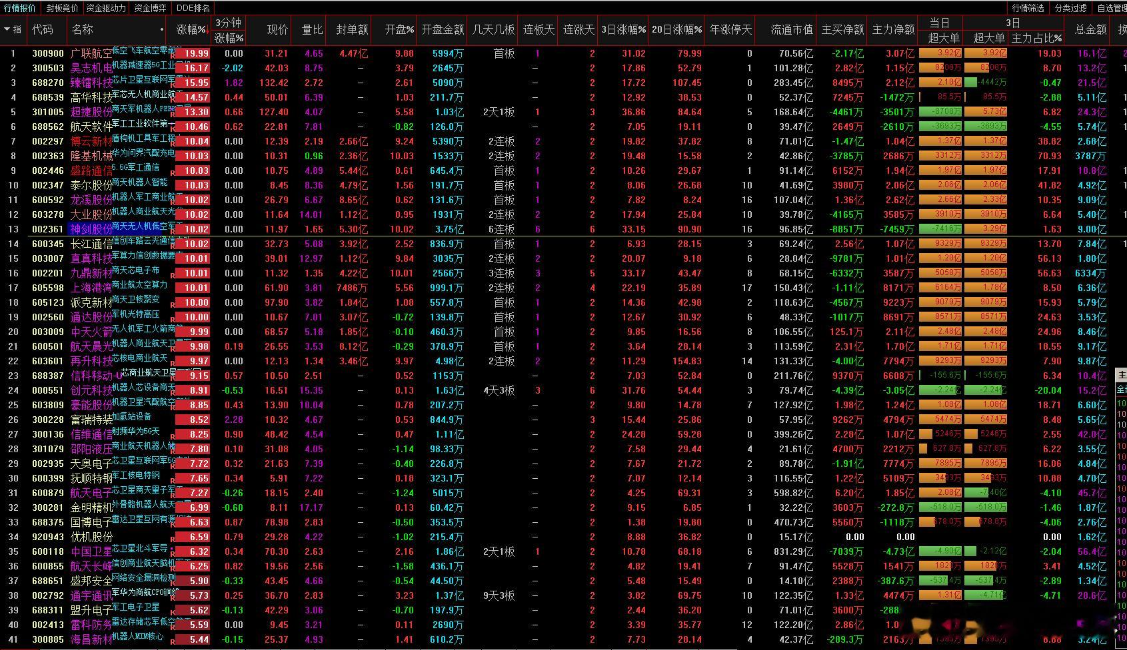Screen dimensions: 1127x650
Task: Sort by the 代码 column header
Action: [43, 30]
